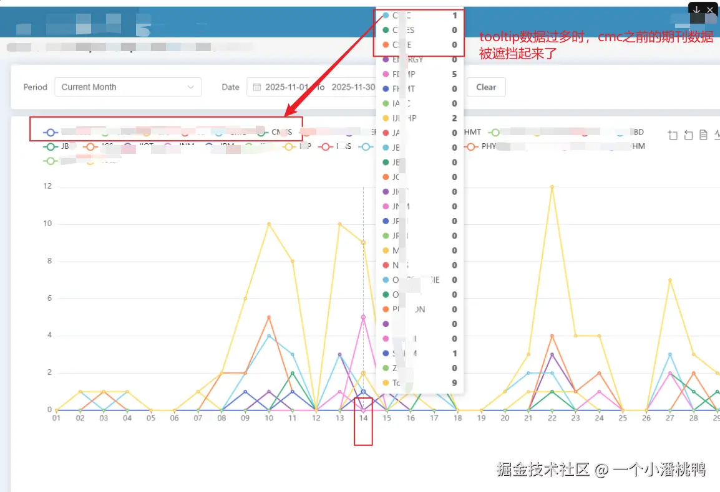Switch to line chart via toolbox icon

point(718,135)
